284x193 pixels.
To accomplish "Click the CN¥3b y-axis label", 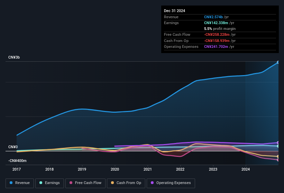I will pyautogui.click(x=14, y=57).
